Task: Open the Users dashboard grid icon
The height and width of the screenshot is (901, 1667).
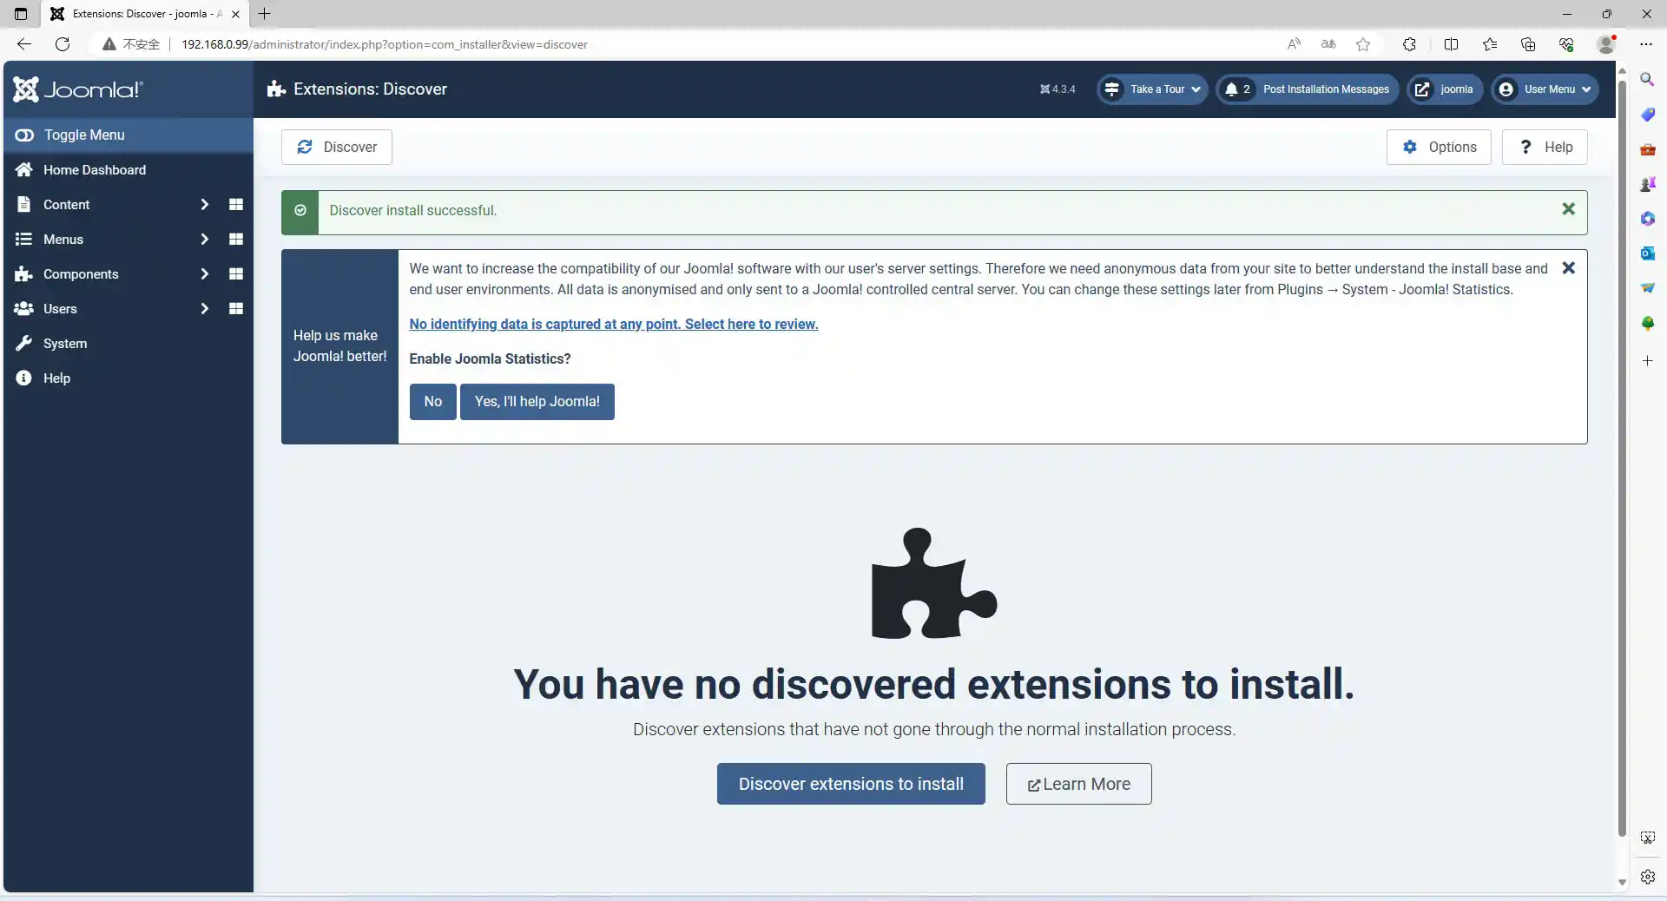Action: [x=235, y=309]
